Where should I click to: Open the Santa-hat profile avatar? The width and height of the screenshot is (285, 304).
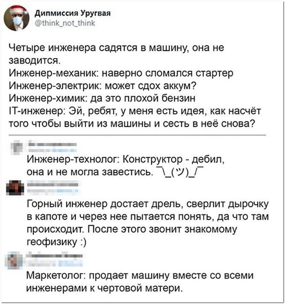click(x=16, y=18)
